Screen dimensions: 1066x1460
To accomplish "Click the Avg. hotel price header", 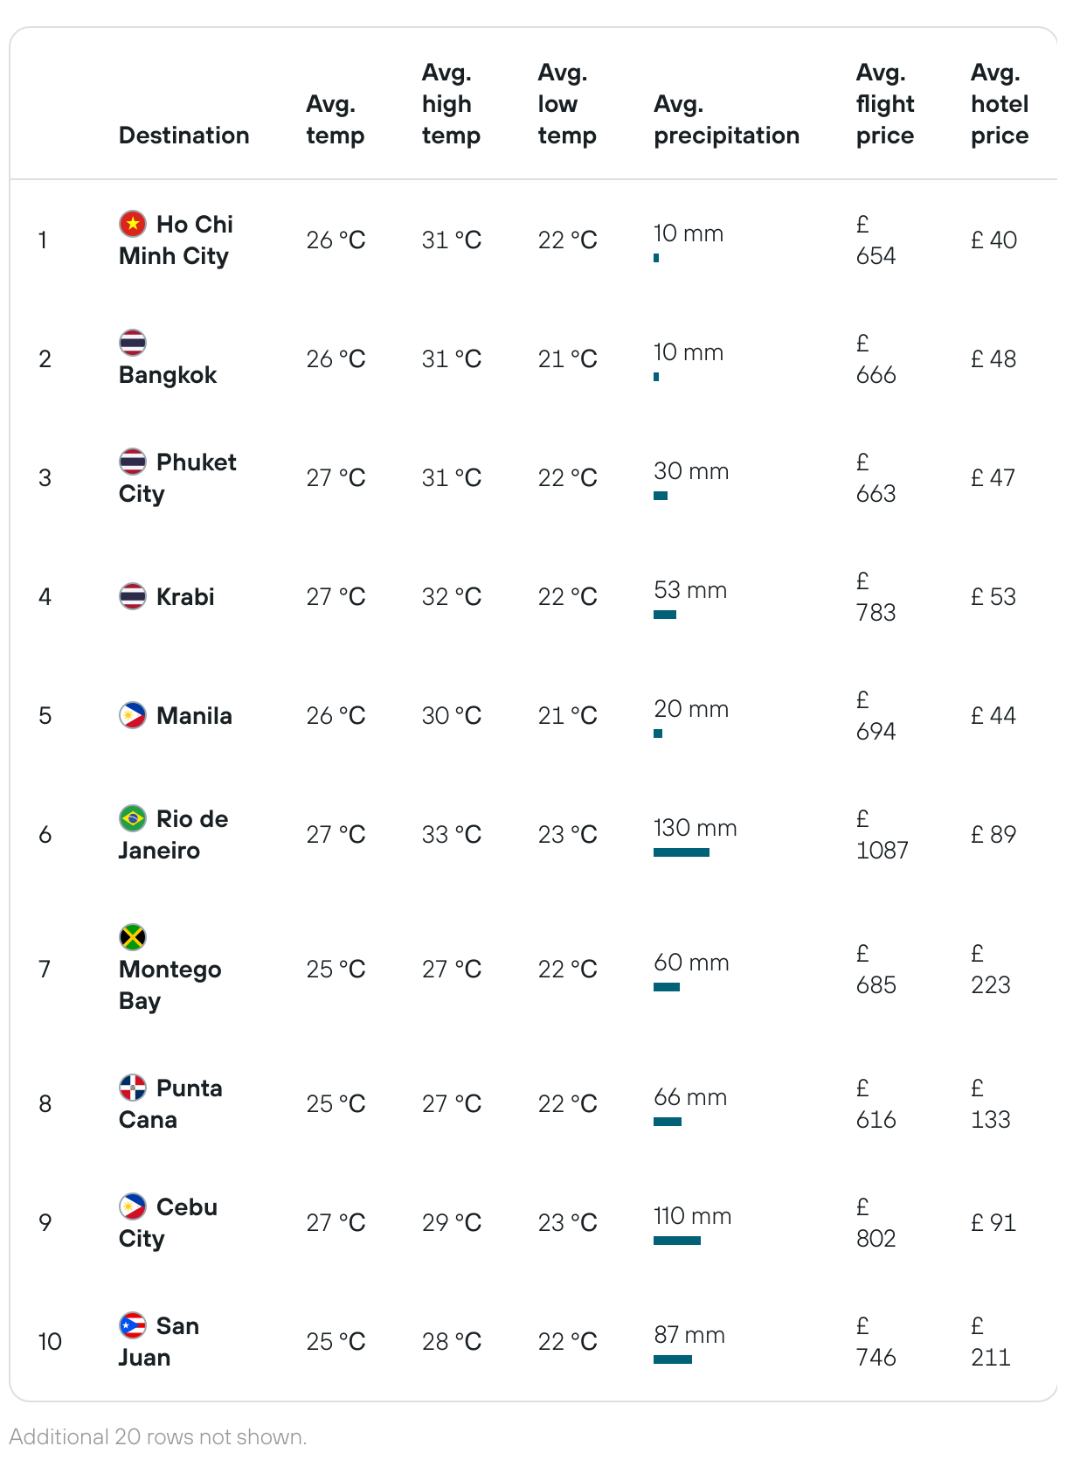I will click(x=999, y=104).
